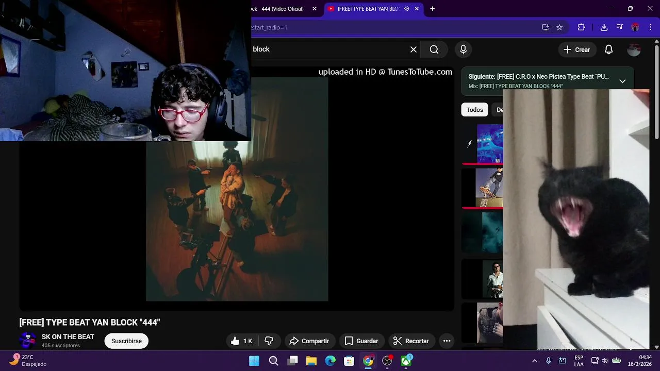
Task: Open the Windows Start menu
Action: (x=254, y=361)
